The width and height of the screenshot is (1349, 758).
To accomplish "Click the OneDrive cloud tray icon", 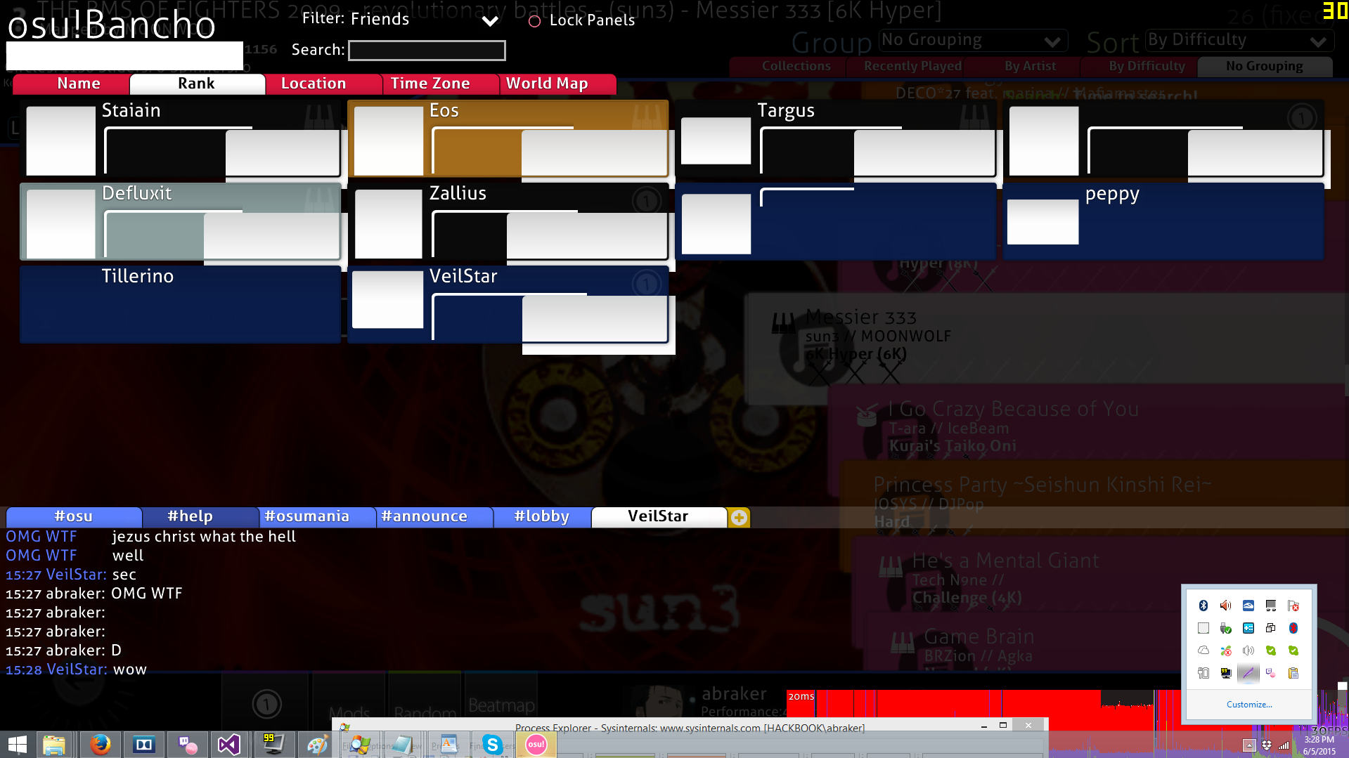I will click(1203, 651).
